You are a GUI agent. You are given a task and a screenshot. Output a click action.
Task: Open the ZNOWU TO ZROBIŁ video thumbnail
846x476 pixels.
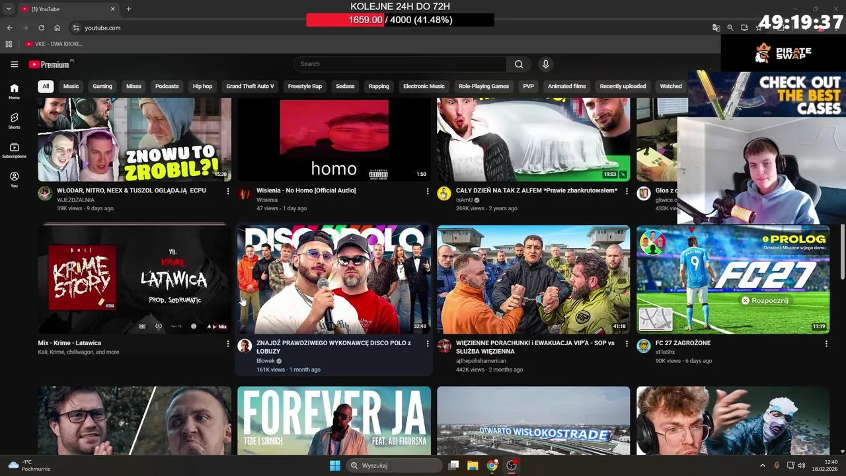[x=135, y=139]
